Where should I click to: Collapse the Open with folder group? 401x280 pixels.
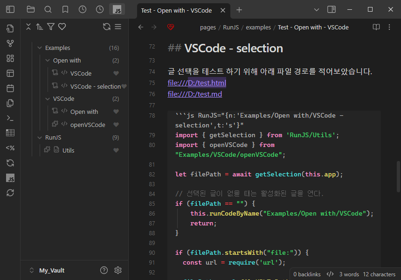coord(48,61)
